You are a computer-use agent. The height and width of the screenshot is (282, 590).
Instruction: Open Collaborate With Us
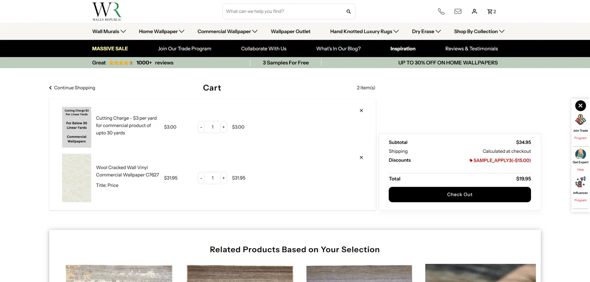[x=264, y=49]
